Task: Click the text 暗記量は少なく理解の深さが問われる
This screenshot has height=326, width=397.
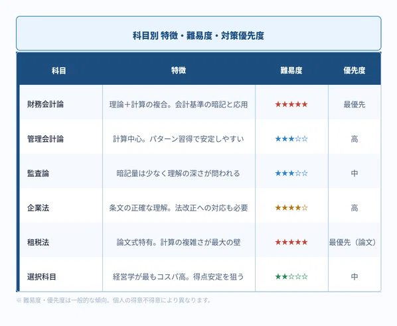Action: coord(178,174)
